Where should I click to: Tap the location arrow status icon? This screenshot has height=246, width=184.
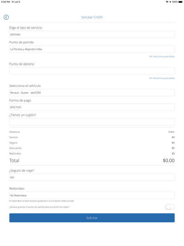click(170, 2)
